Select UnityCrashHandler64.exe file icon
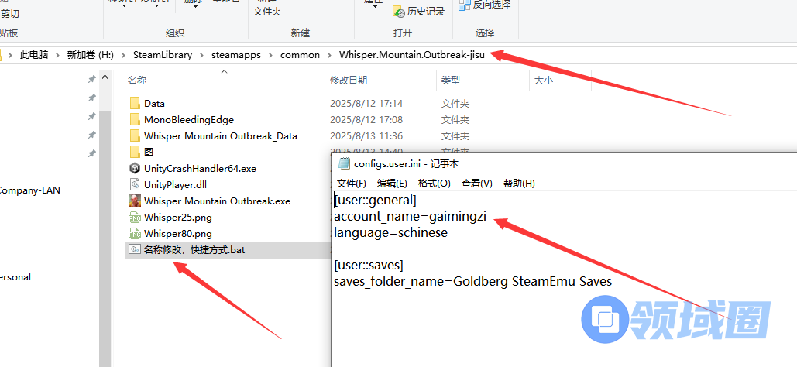The height and width of the screenshot is (367, 797). pyautogui.click(x=135, y=168)
